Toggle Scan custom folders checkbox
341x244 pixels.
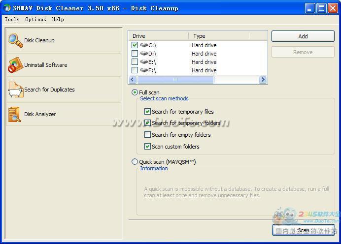click(147, 146)
